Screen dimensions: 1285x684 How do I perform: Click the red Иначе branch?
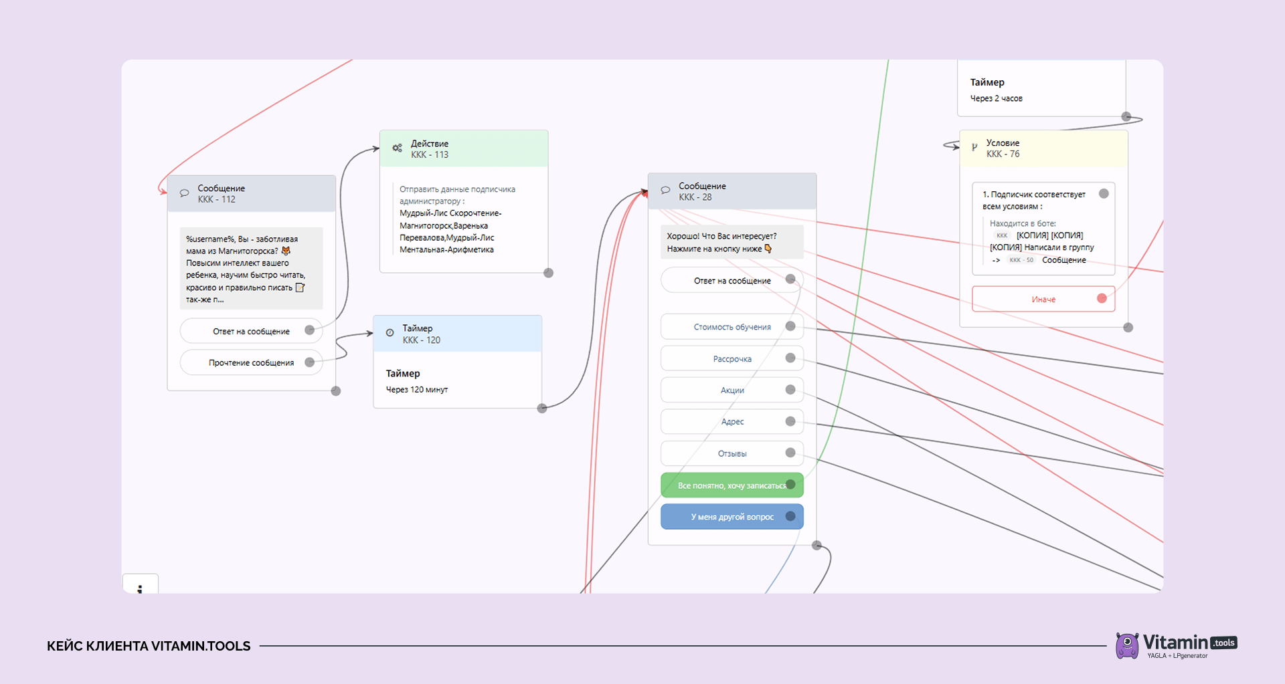(x=1043, y=299)
